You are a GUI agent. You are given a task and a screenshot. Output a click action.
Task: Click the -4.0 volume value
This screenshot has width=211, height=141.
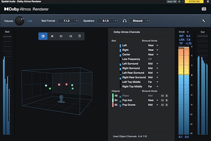[x=30, y=21]
